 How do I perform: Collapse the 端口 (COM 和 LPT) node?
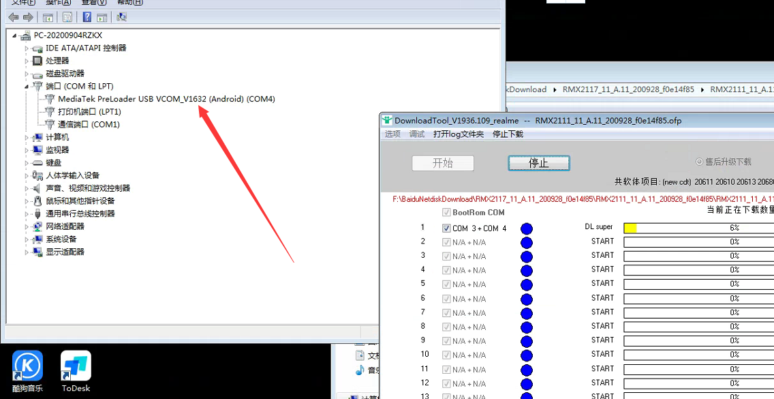point(27,87)
